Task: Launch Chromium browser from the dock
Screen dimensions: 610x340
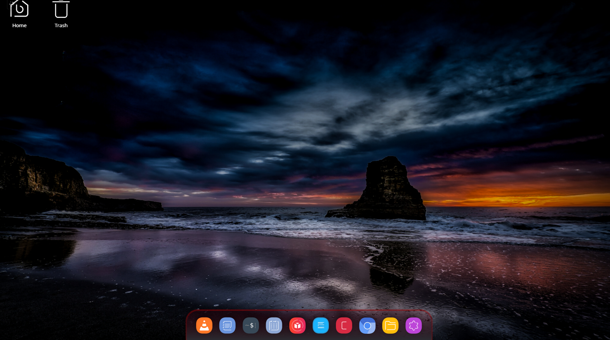Action: [x=367, y=326]
